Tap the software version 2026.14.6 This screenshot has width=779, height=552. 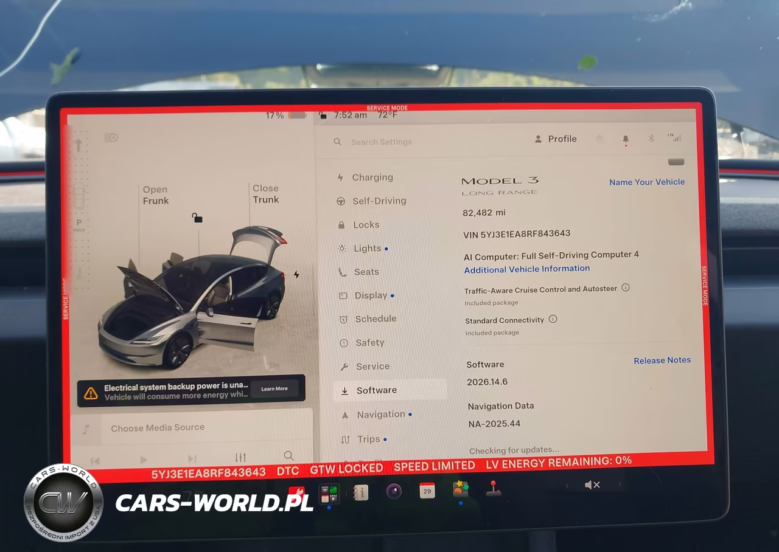point(487,382)
